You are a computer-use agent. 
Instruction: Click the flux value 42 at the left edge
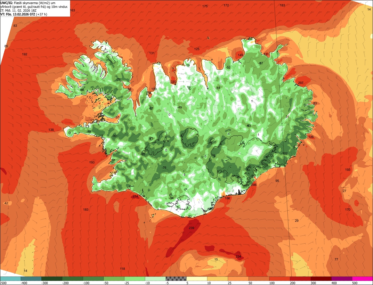coord(6,203)
